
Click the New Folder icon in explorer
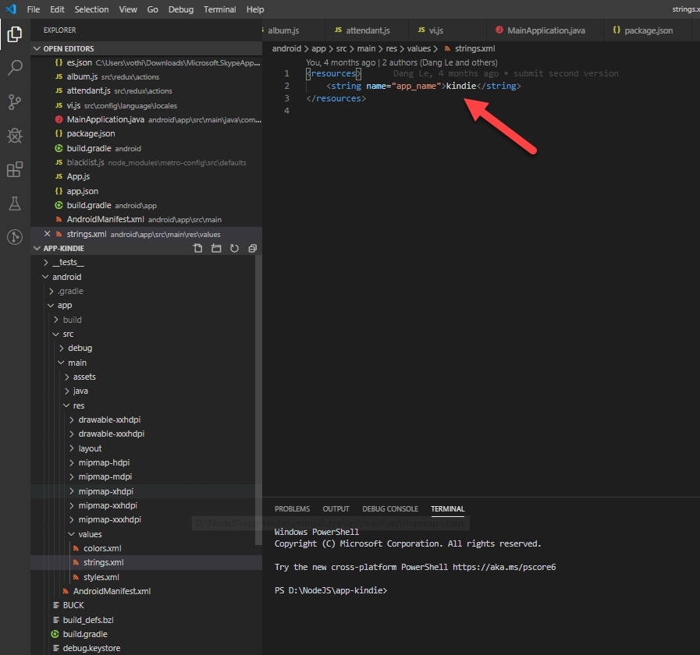(x=216, y=249)
